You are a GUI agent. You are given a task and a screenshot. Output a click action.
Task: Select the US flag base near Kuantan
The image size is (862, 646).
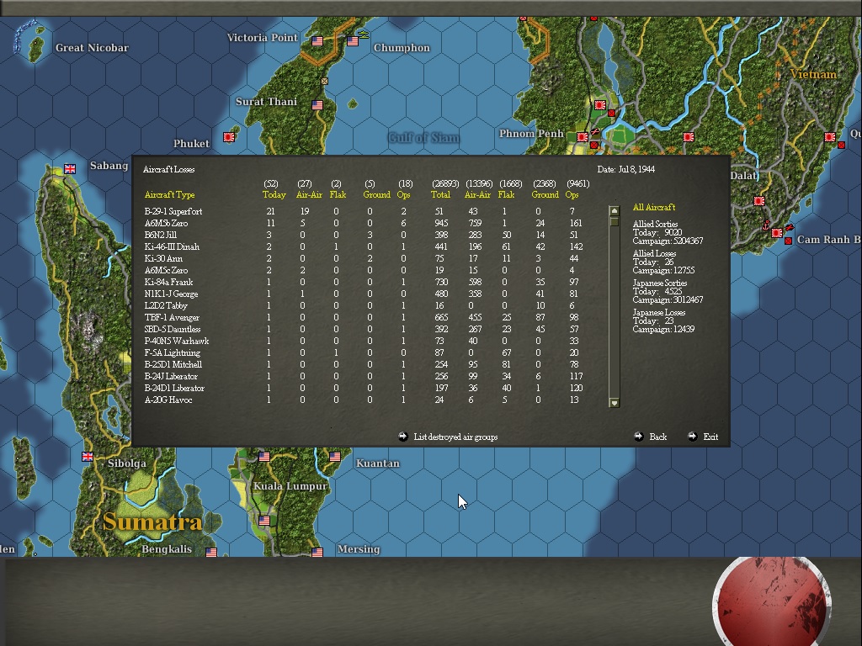pyautogui.click(x=335, y=457)
